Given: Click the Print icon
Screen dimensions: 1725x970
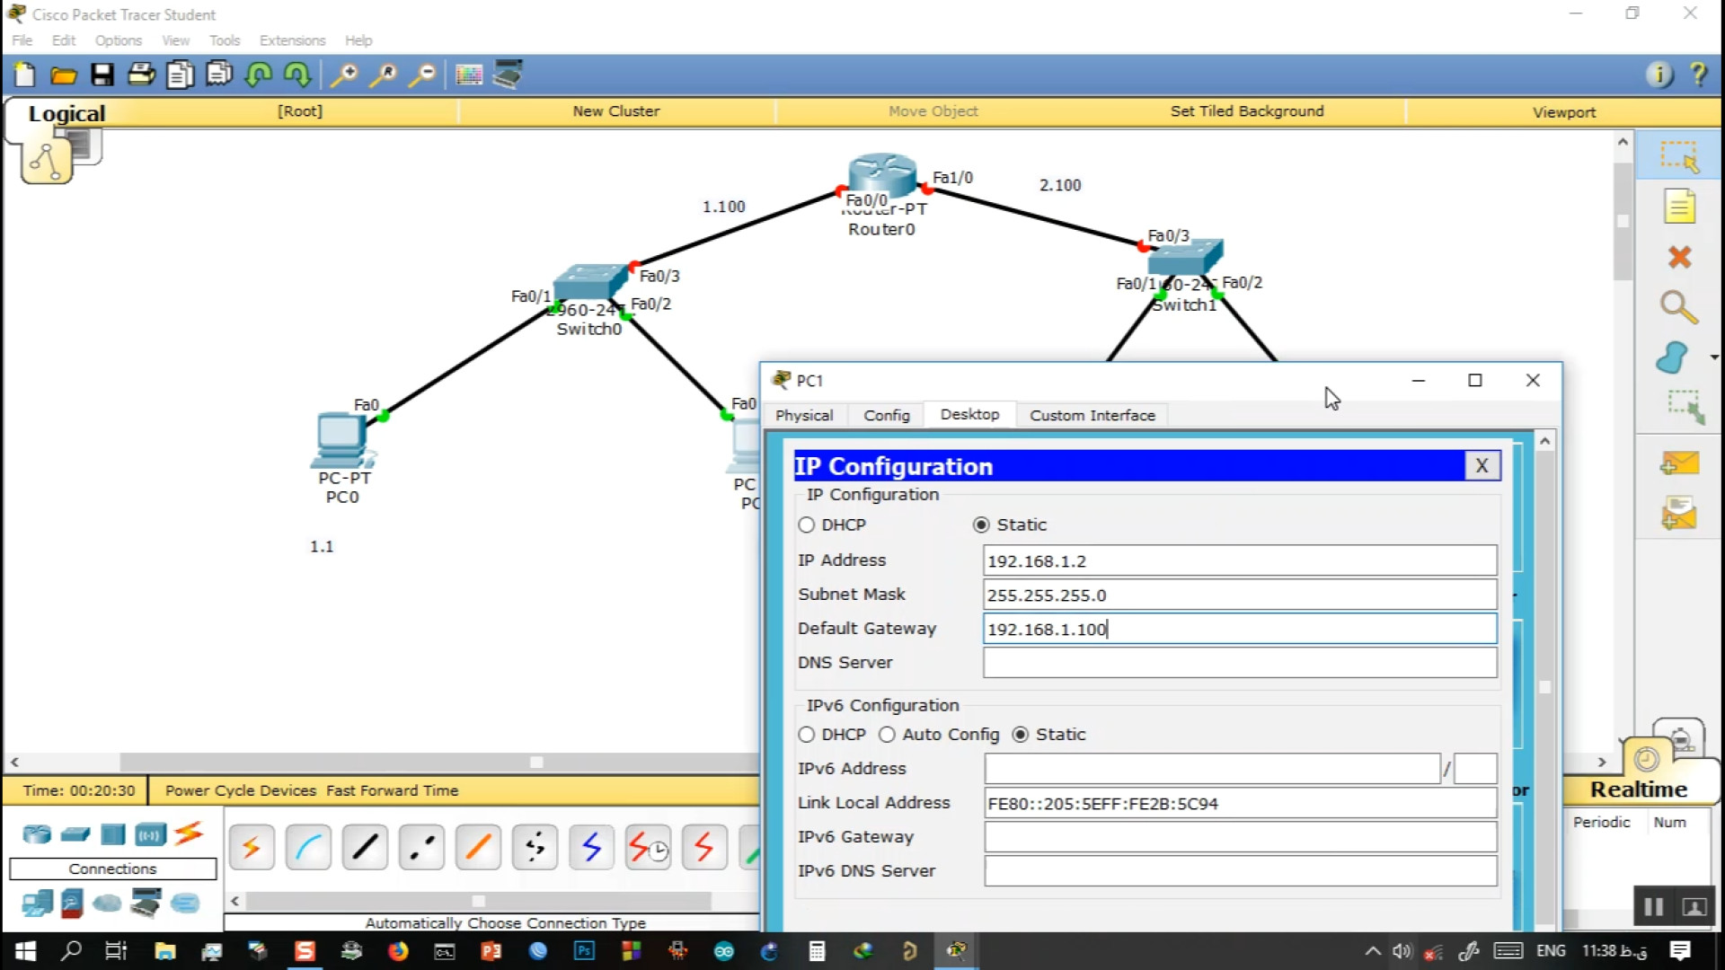Looking at the screenshot, I should click(x=141, y=75).
